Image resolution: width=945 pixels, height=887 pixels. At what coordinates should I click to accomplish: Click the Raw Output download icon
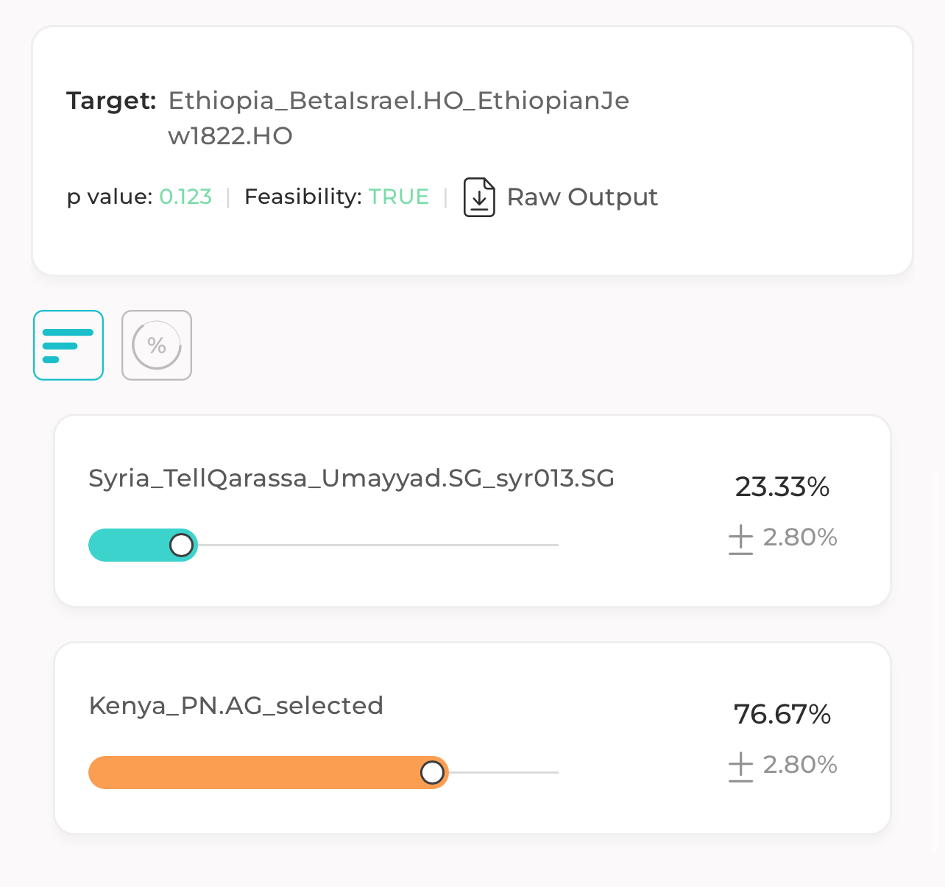pyautogui.click(x=479, y=197)
